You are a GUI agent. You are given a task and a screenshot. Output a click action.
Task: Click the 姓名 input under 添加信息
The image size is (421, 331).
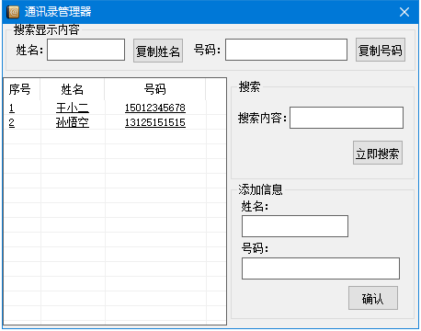tap(295, 226)
